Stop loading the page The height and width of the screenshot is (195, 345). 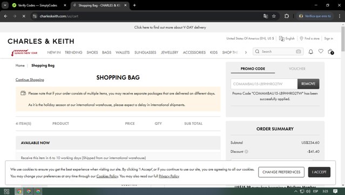point(24,16)
